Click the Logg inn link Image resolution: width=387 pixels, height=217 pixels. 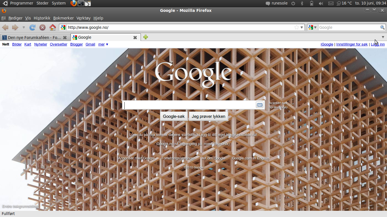pyautogui.click(x=378, y=44)
